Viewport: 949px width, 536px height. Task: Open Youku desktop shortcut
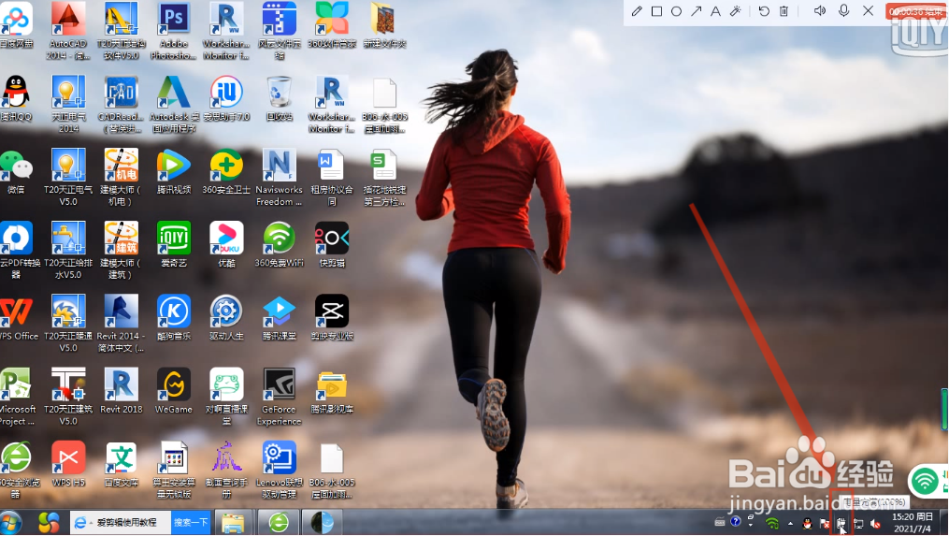click(x=226, y=244)
